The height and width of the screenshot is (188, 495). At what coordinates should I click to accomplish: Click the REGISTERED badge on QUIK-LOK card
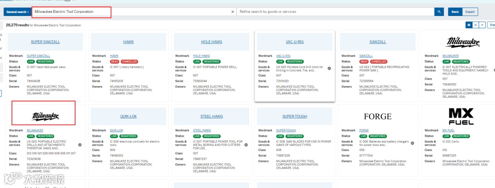[128, 136]
